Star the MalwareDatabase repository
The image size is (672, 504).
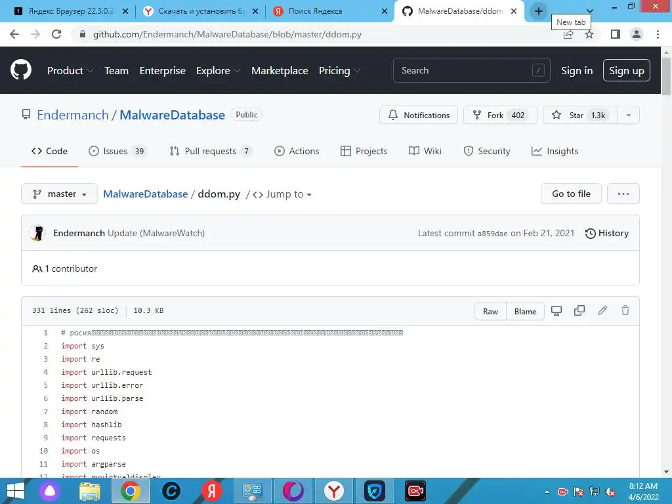pyautogui.click(x=580, y=115)
